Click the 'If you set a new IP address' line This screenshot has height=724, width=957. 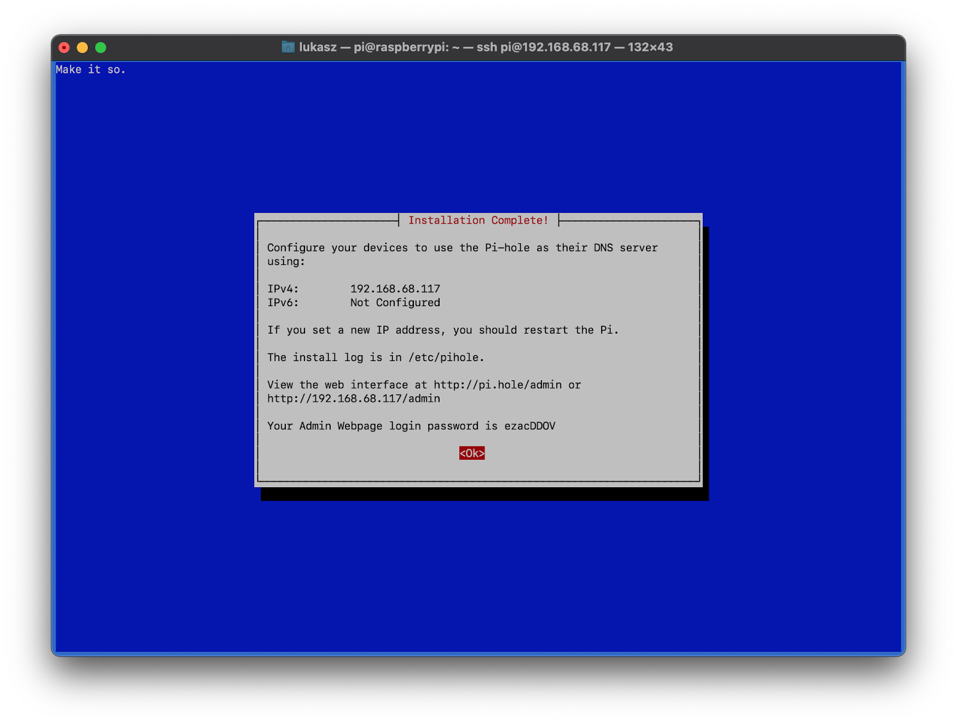point(443,330)
